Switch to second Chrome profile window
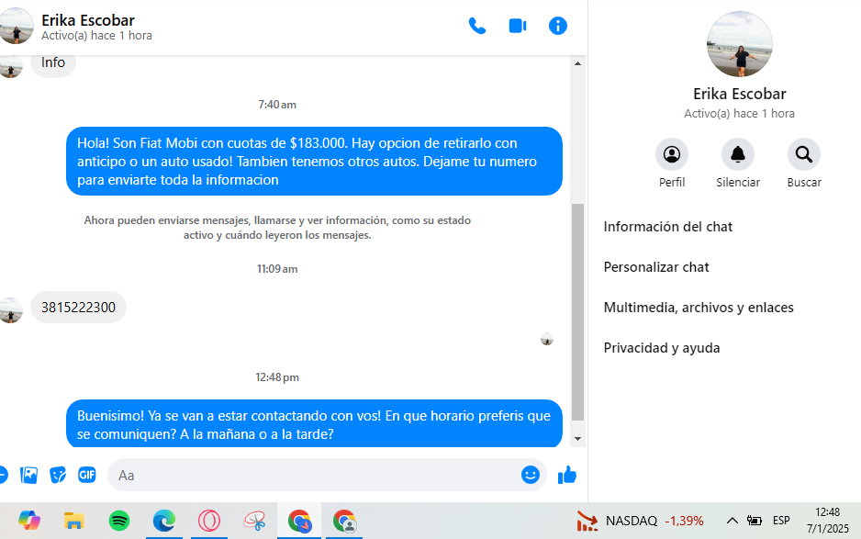Image resolution: width=861 pixels, height=539 pixels. (344, 521)
